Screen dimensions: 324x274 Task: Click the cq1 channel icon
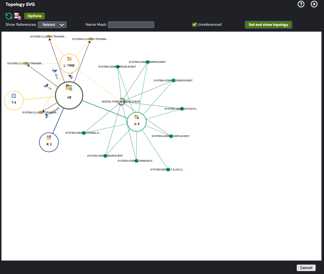click(46, 85)
